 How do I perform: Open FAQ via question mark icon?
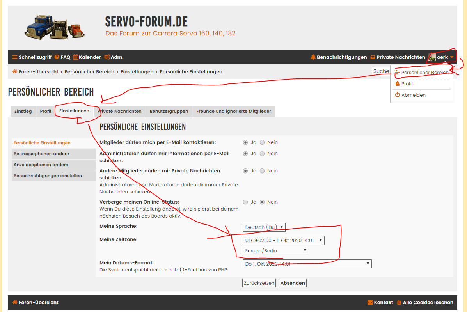pos(57,57)
